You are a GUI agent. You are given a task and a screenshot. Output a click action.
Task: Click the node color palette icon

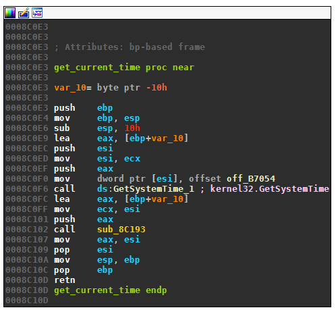(10, 13)
